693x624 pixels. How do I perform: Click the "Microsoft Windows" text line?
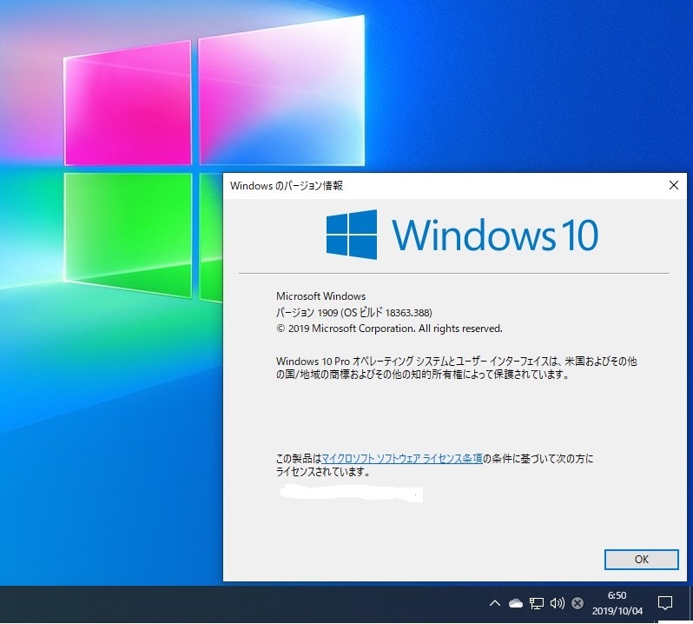pyautogui.click(x=320, y=295)
